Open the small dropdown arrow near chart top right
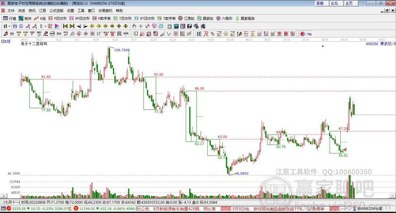The height and width of the screenshot is (213, 396). point(323,46)
